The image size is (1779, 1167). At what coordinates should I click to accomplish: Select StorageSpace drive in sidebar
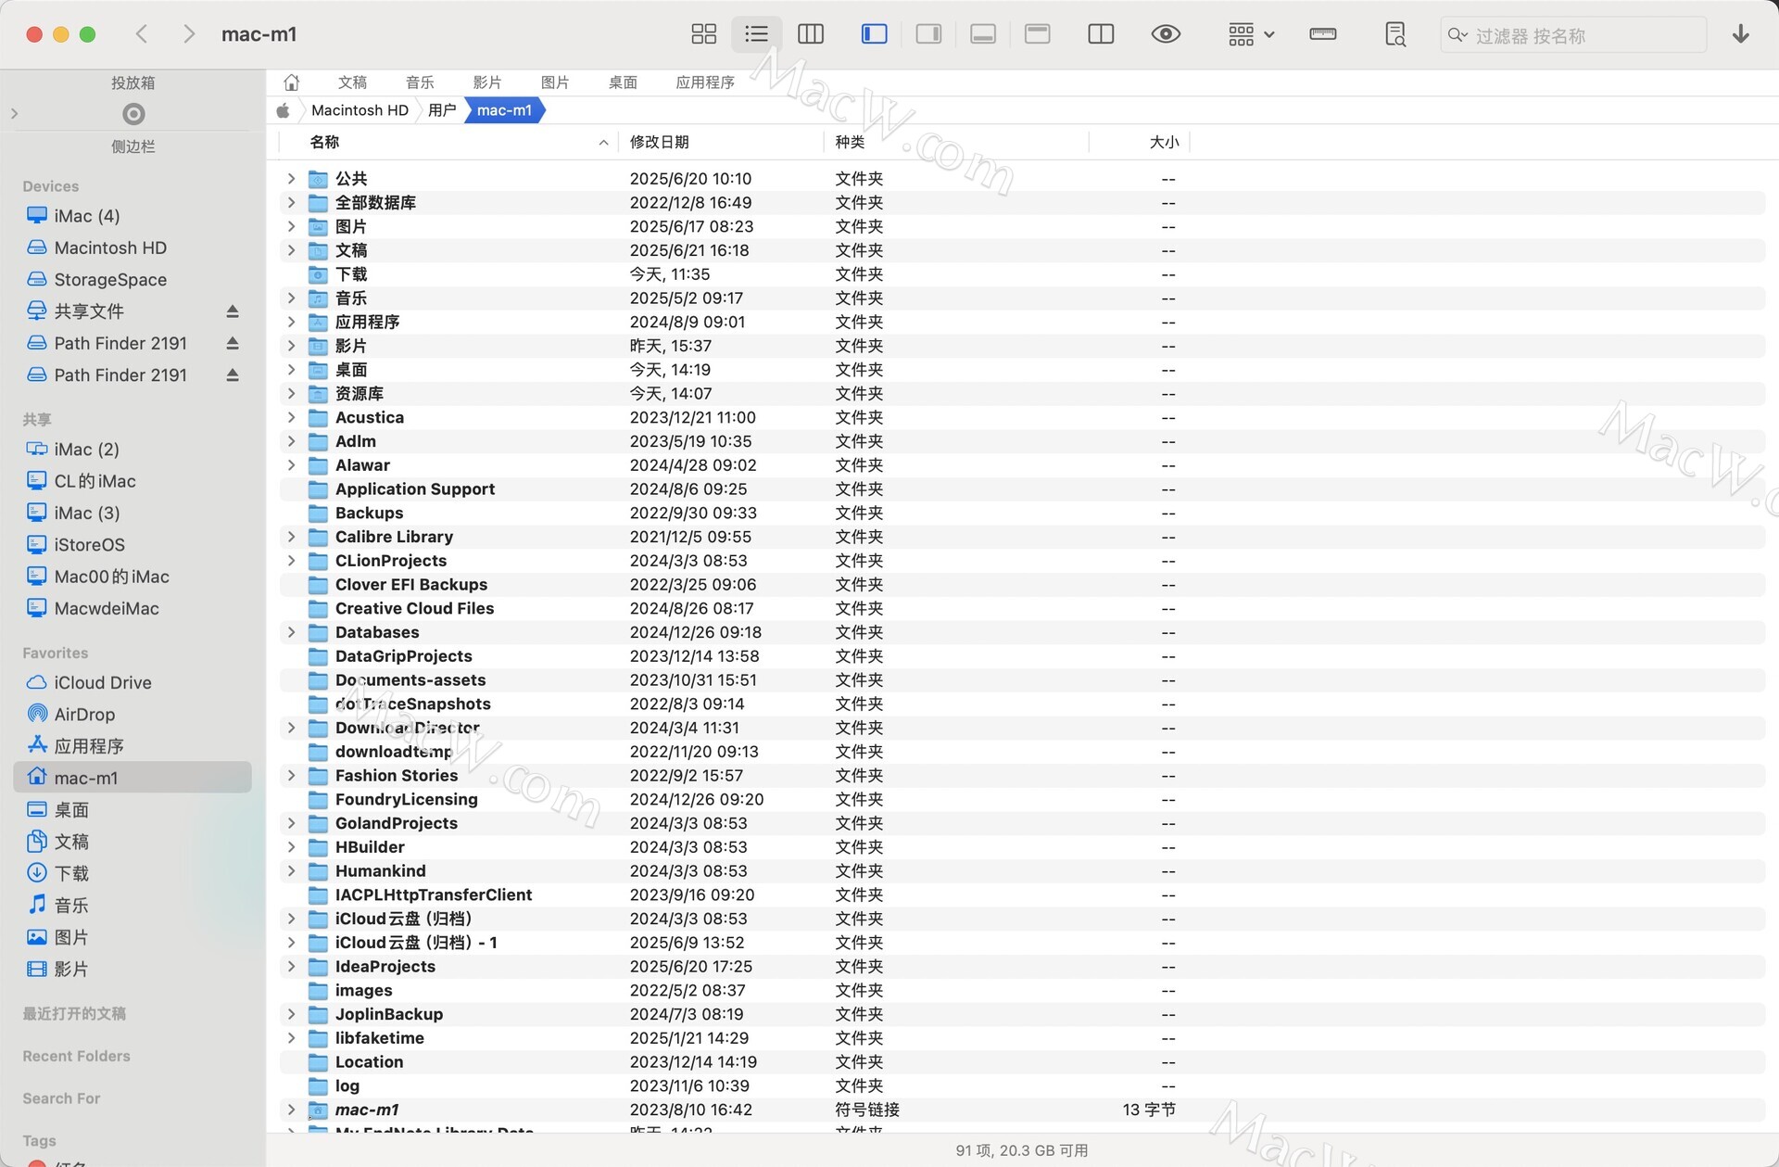tap(110, 280)
